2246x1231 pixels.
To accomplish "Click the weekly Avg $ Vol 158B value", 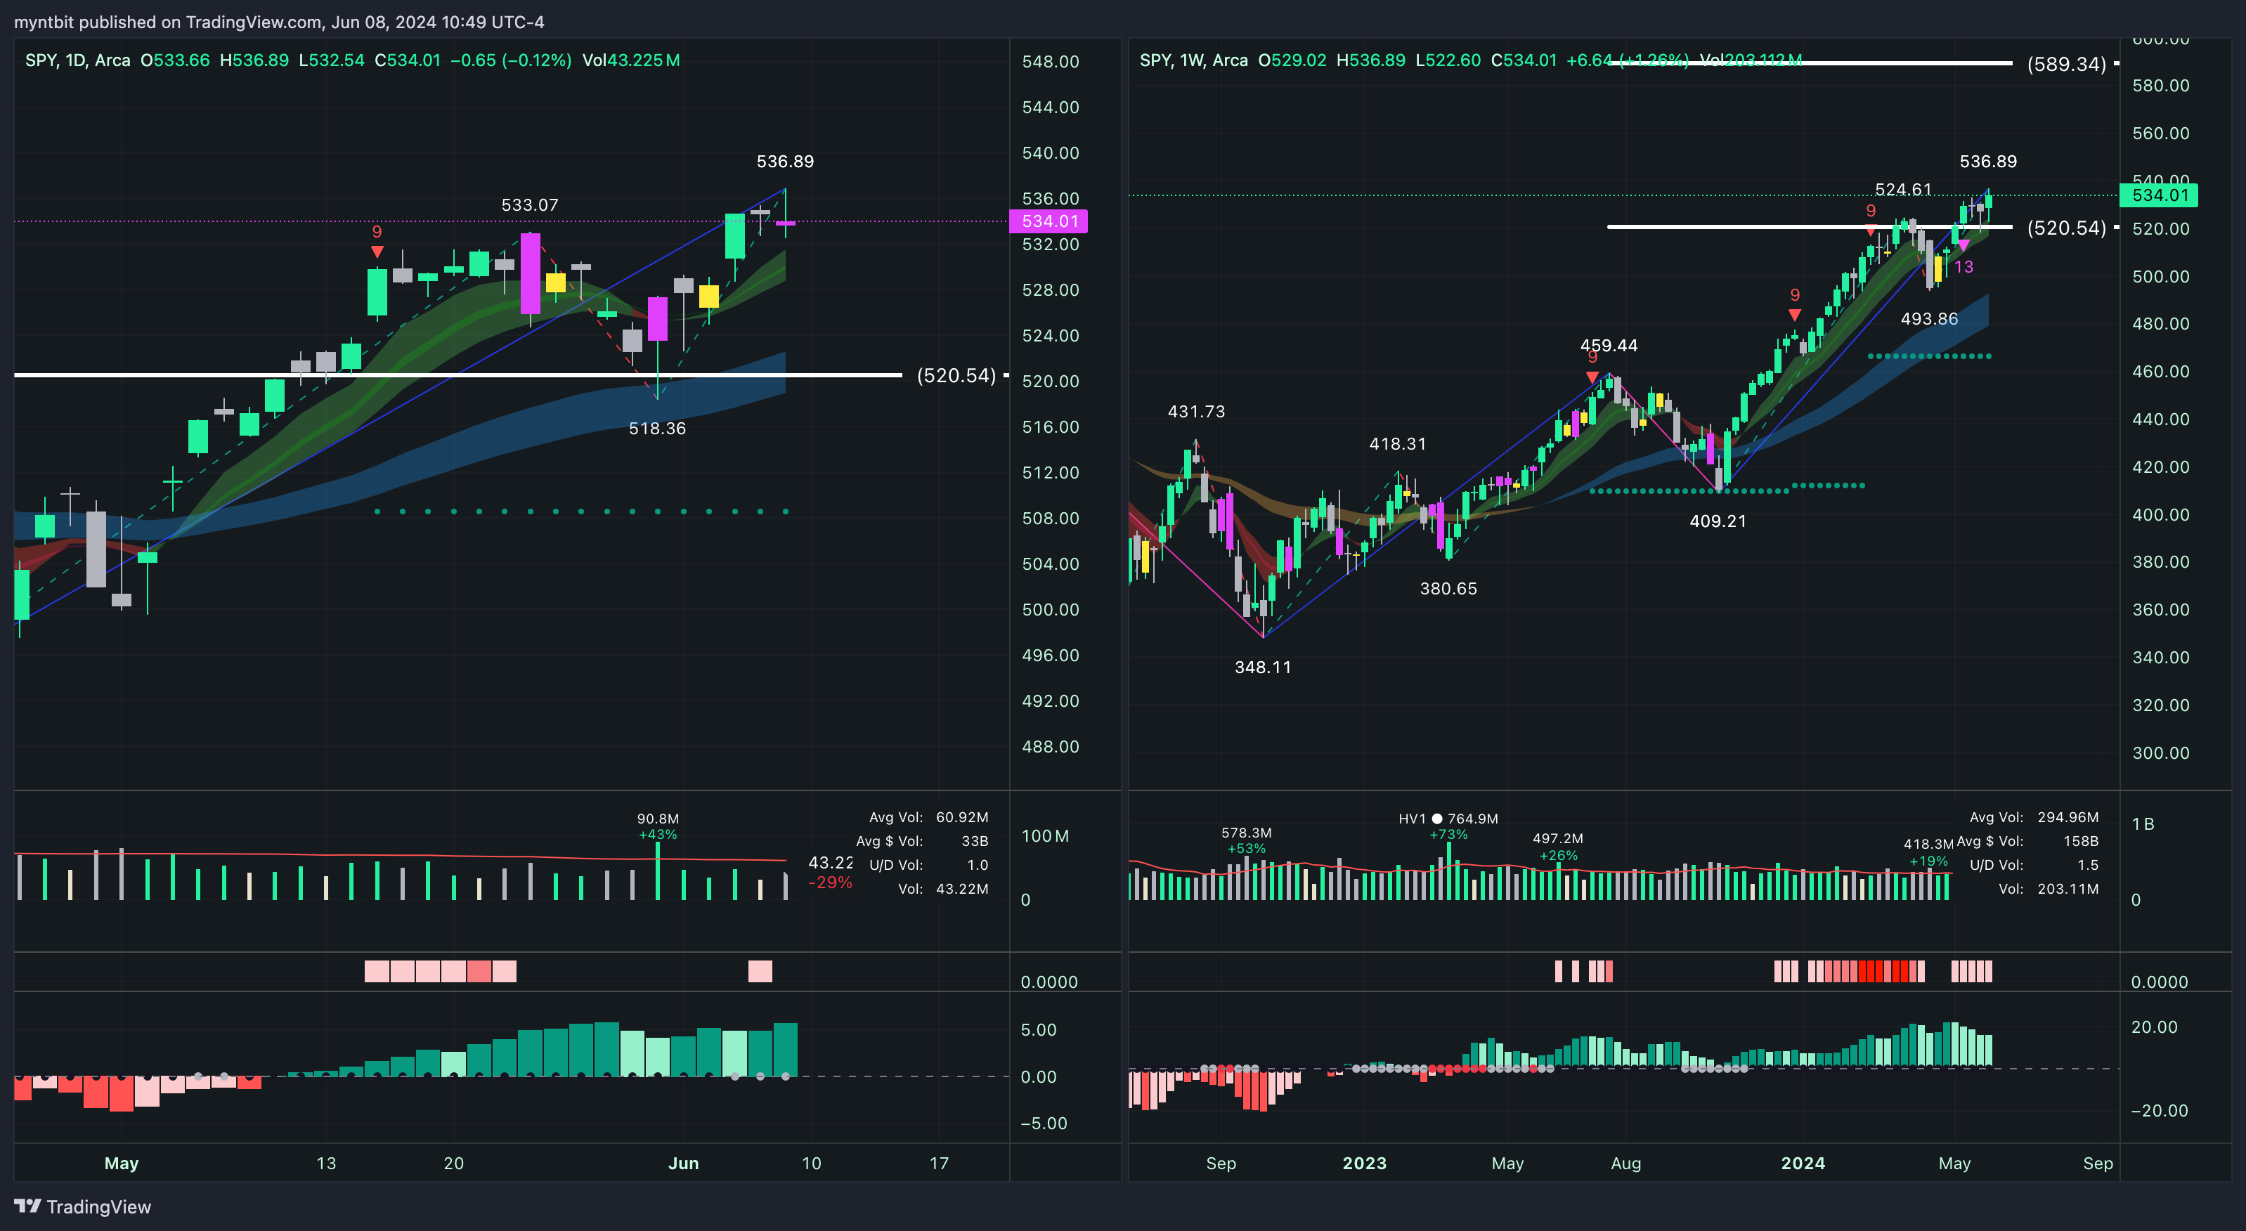I will pos(2080,841).
